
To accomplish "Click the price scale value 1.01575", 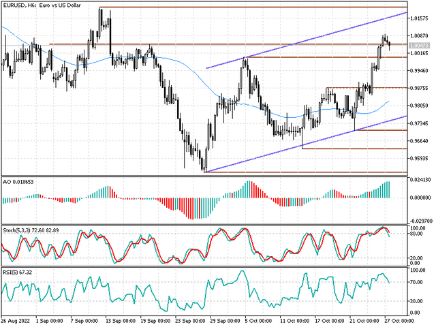I will click(420, 18).
